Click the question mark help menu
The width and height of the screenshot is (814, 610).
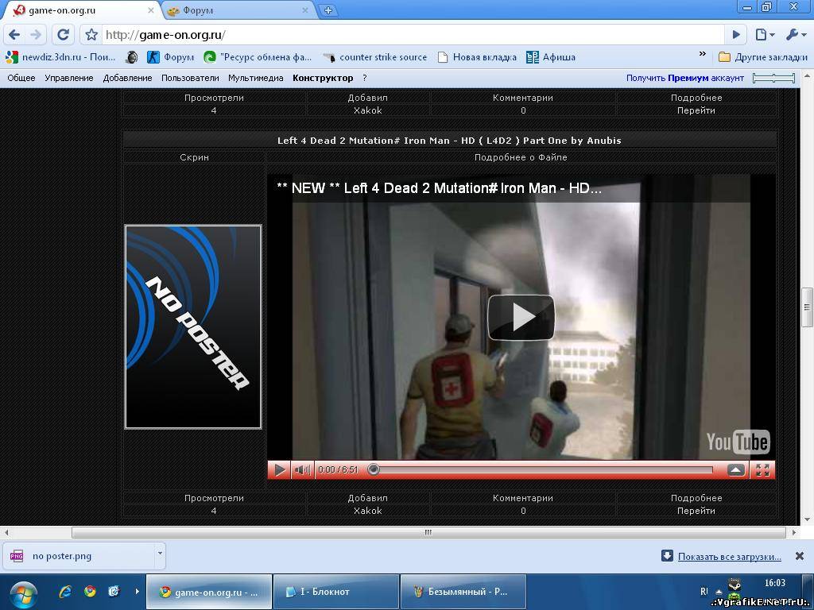point(364,78)
